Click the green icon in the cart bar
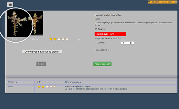This screenshot has height=109, width=179. point(176,2)
